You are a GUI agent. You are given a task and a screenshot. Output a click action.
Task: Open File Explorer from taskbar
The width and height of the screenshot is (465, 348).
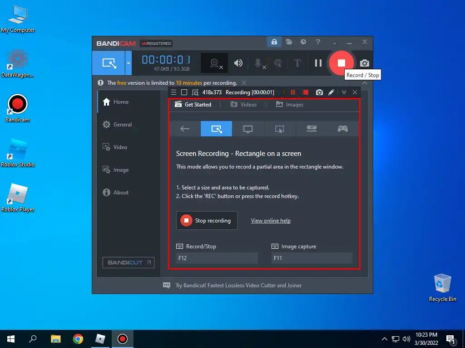pyautogui.click(x=55, y=339)
